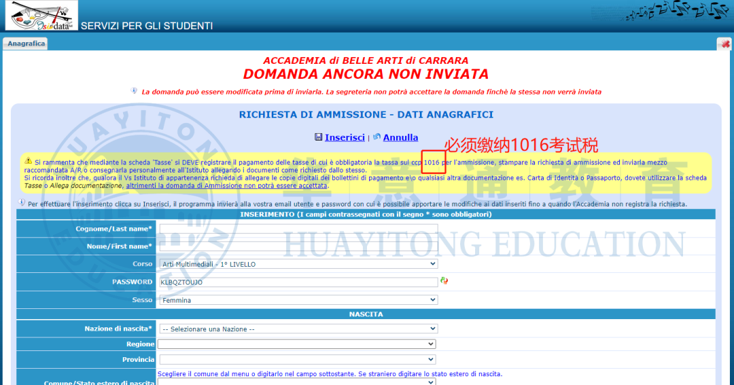Click the undo arrow icon beside Annulla
This screenshot has width=734, height=385.
pyautogui.click(x=377, y=137)
